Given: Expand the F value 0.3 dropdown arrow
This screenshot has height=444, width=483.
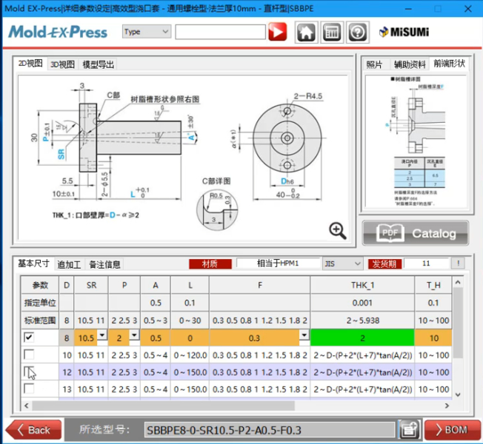Looking at the screenshot, I should (304, 334).
